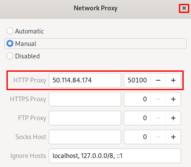Image resolution: width=191 pixels, height=167 pixels.
Task: Click the HTTPS Proxy address field
Action: [x=85, y=99]
